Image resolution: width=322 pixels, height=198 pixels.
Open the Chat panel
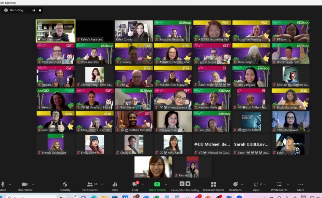135,186
